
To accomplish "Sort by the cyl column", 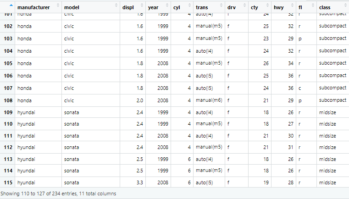I will click(x=182, y=7).
